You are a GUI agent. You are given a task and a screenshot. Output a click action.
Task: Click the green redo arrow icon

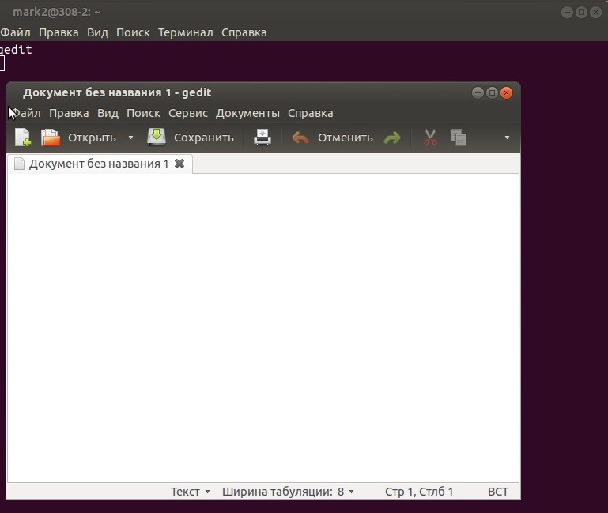[392, 138]
